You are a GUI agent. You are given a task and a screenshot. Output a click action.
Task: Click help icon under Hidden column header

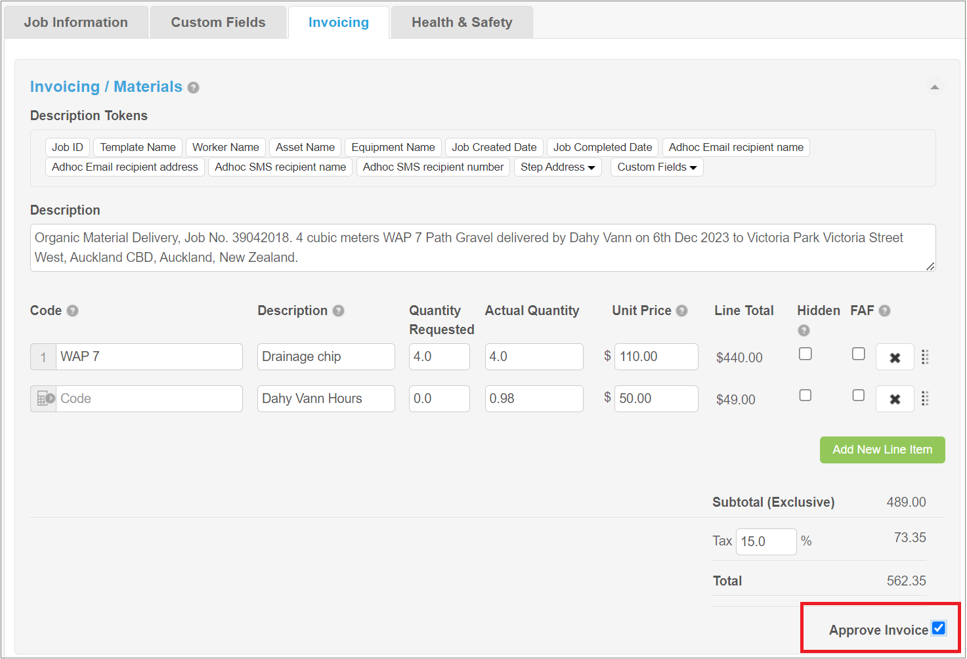(804, 330)
